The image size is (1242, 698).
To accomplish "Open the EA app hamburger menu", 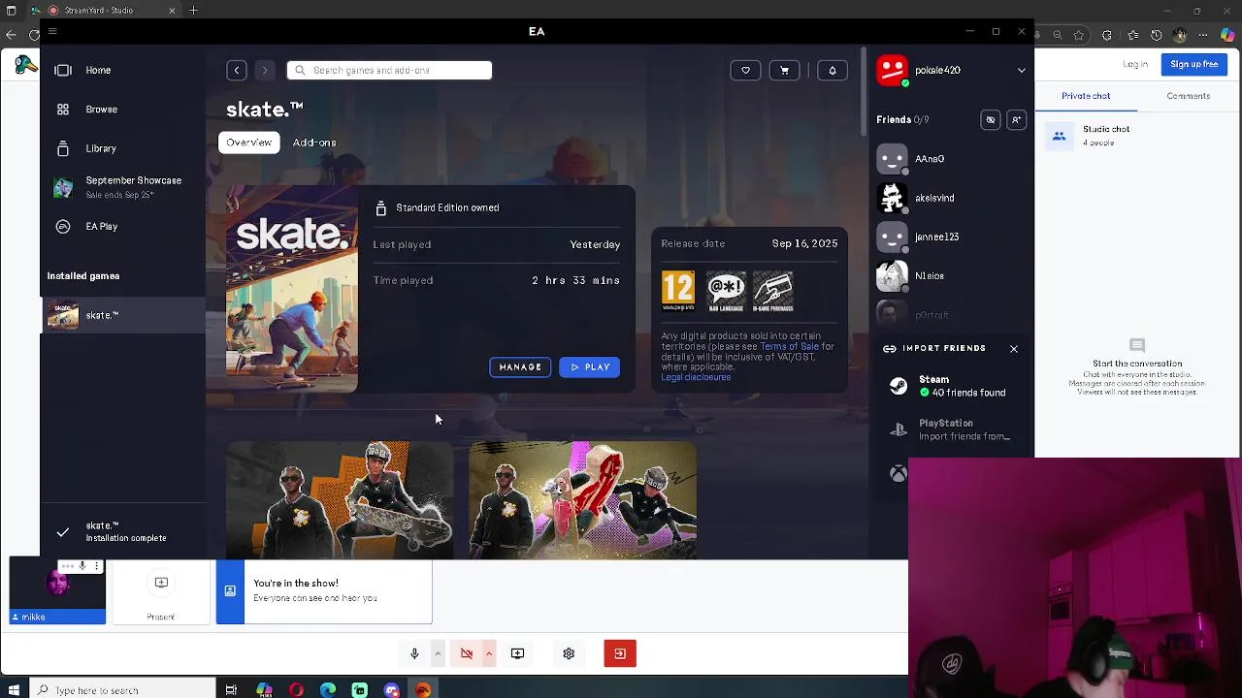I will point(52,31).
